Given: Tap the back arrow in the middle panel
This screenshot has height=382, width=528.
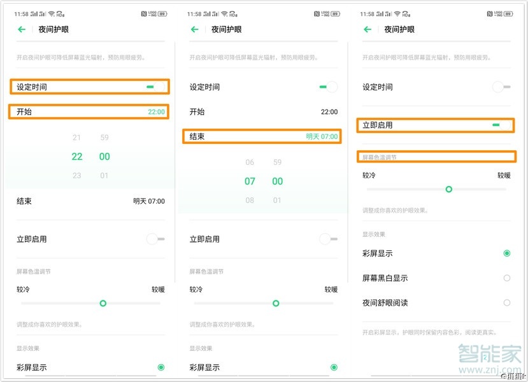Looking at the screenshot, I should click(x=195, y=29).
